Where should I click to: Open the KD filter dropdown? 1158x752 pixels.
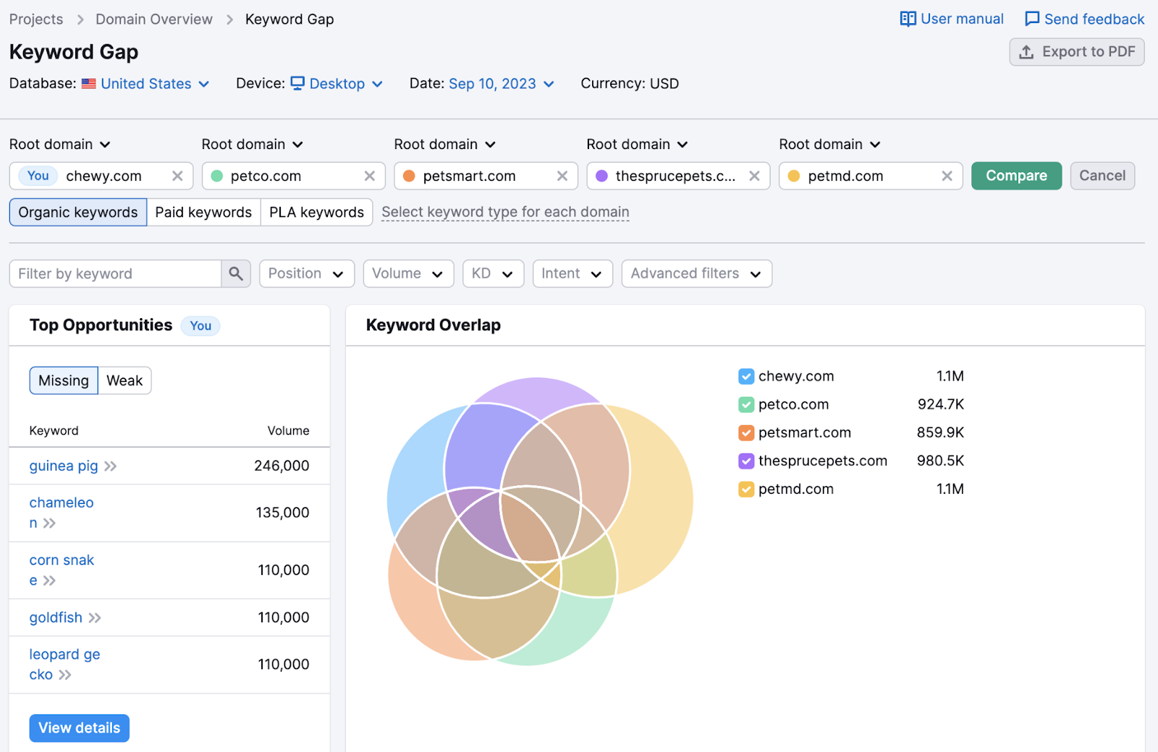493,273
